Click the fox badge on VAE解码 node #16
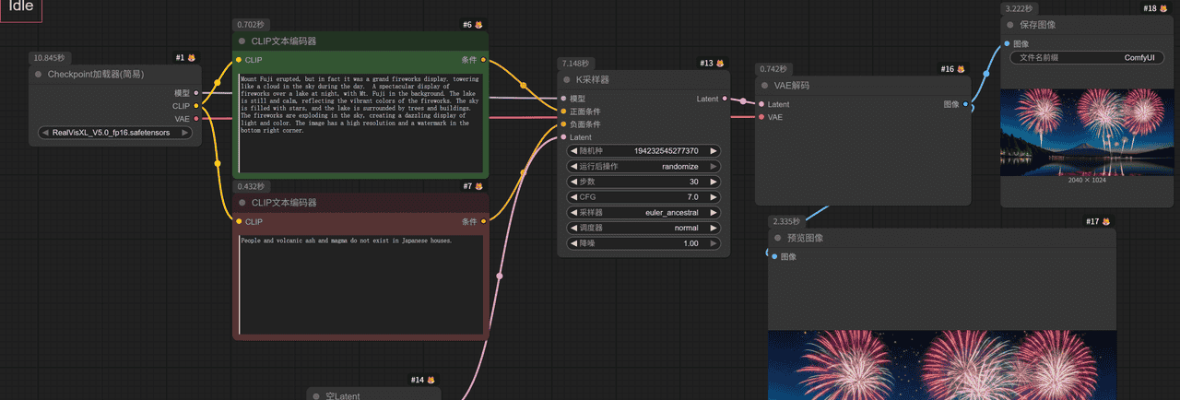 (961, 69)
